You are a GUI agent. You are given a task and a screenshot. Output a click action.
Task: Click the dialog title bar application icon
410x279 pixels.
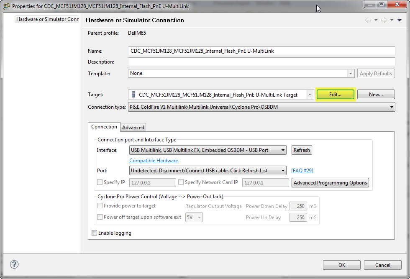click(7, 6)
